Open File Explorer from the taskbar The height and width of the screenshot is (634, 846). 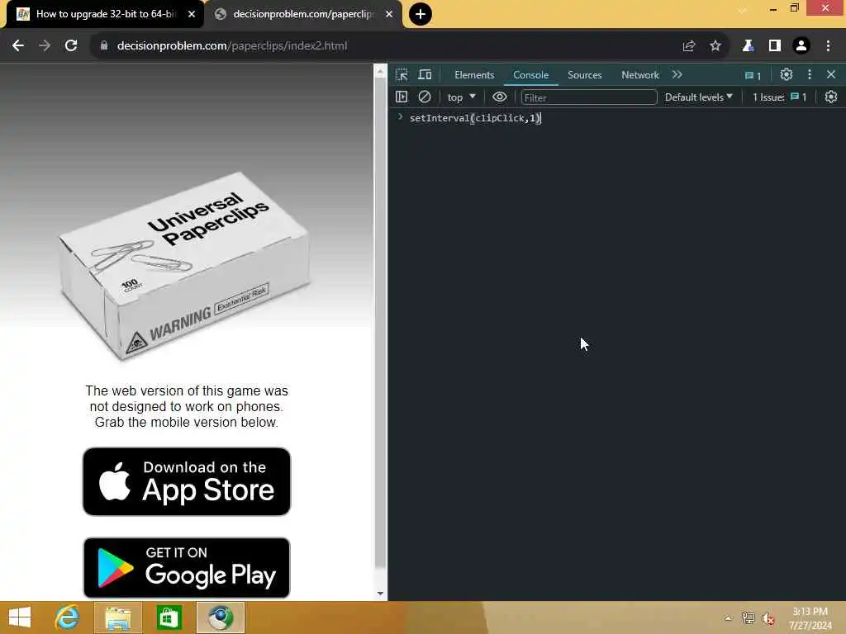tap(118, 617)
